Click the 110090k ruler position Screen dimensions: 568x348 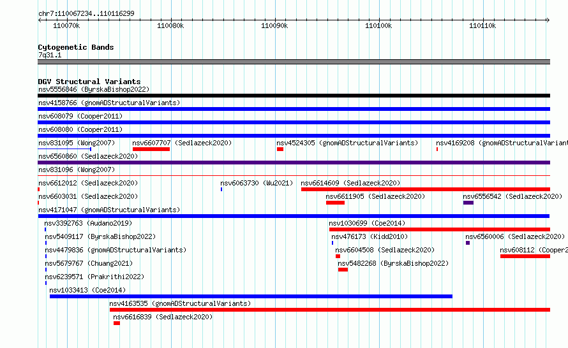coord(274,25)
